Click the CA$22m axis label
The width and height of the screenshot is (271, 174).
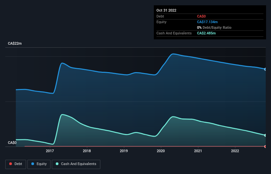(15, 43)
